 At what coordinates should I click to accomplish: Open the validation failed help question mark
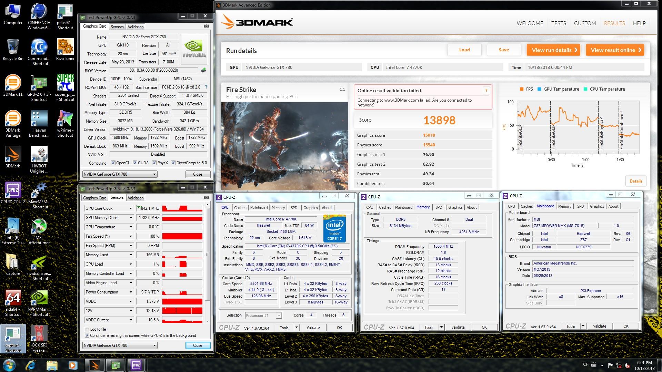click(x=486, y=91)
